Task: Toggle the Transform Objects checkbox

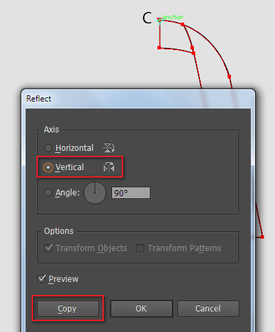Action: pyautogui.click(x=48, y=248)
